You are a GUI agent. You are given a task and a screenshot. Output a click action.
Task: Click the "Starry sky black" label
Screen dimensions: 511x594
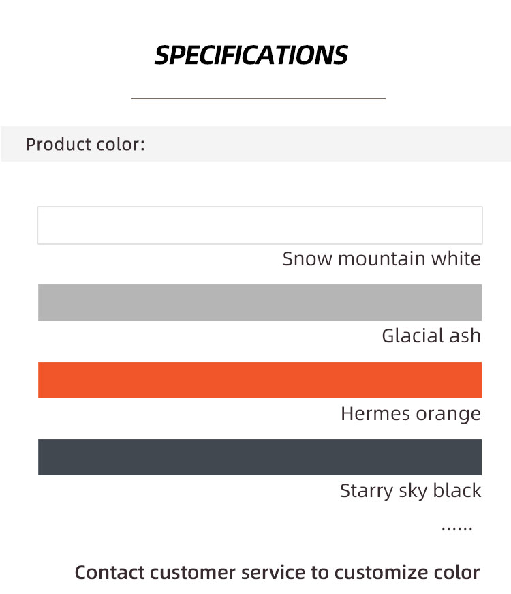410,491
